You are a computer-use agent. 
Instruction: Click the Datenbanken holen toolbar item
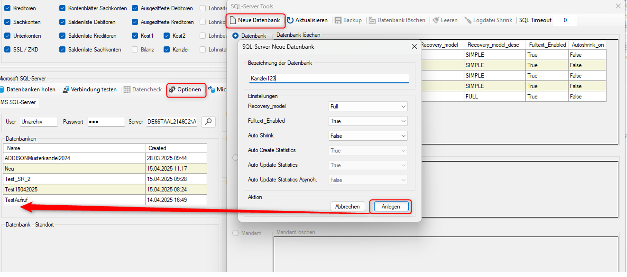28,90
